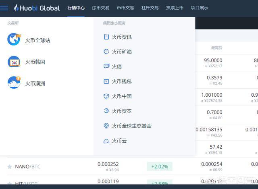Click the Huobi Global flame logo
Viewport: 258px width, 189px height.
point(17,8)
